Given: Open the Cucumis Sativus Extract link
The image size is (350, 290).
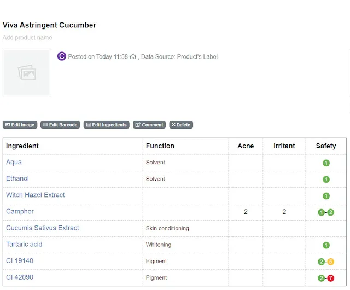Looking at the screenshot, I should [43, 228].
